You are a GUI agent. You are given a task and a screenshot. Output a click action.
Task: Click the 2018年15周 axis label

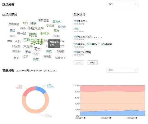tap(106, 118)
